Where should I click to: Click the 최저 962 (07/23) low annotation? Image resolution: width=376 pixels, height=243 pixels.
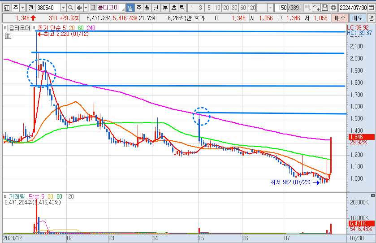coord(295,182)
